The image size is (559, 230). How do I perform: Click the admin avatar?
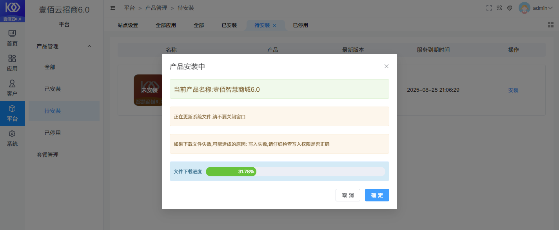pos(525,8)
